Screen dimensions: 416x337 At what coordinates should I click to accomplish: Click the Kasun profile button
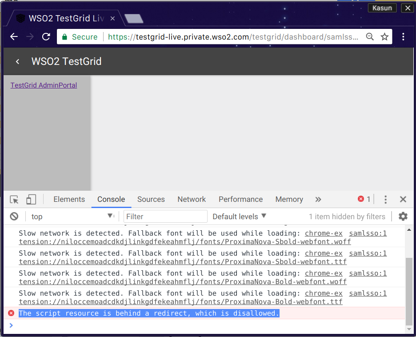(x=382, y=8)
